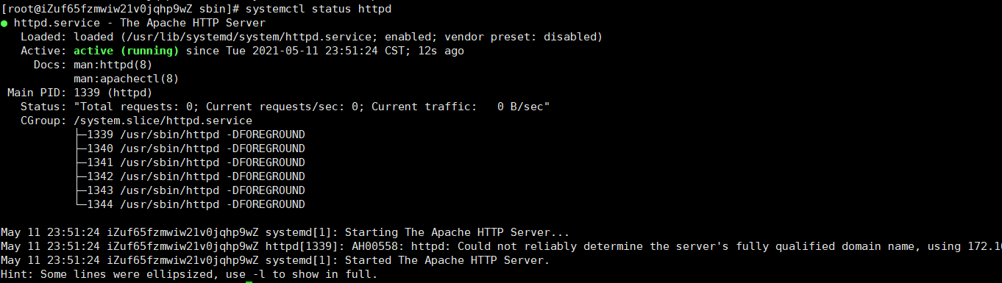Select last process tree entry 1344
Viewport: 1002px width, 283px height.
coord(191,204)
